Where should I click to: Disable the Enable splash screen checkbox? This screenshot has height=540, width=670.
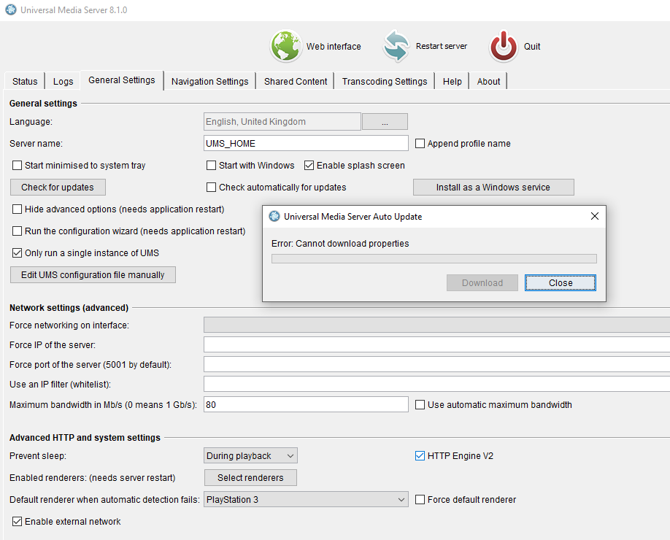click(309, 166)
